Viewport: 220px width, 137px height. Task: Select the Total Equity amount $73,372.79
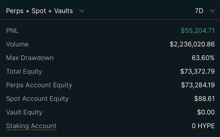click(x=197, y=72)
